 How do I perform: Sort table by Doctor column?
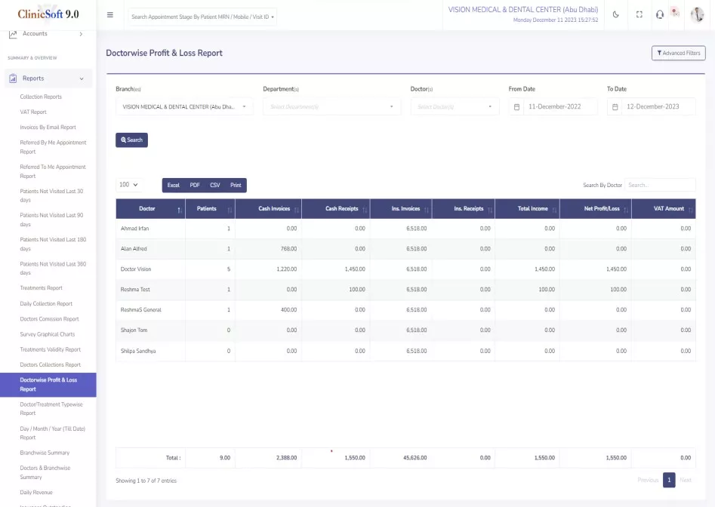150,209
